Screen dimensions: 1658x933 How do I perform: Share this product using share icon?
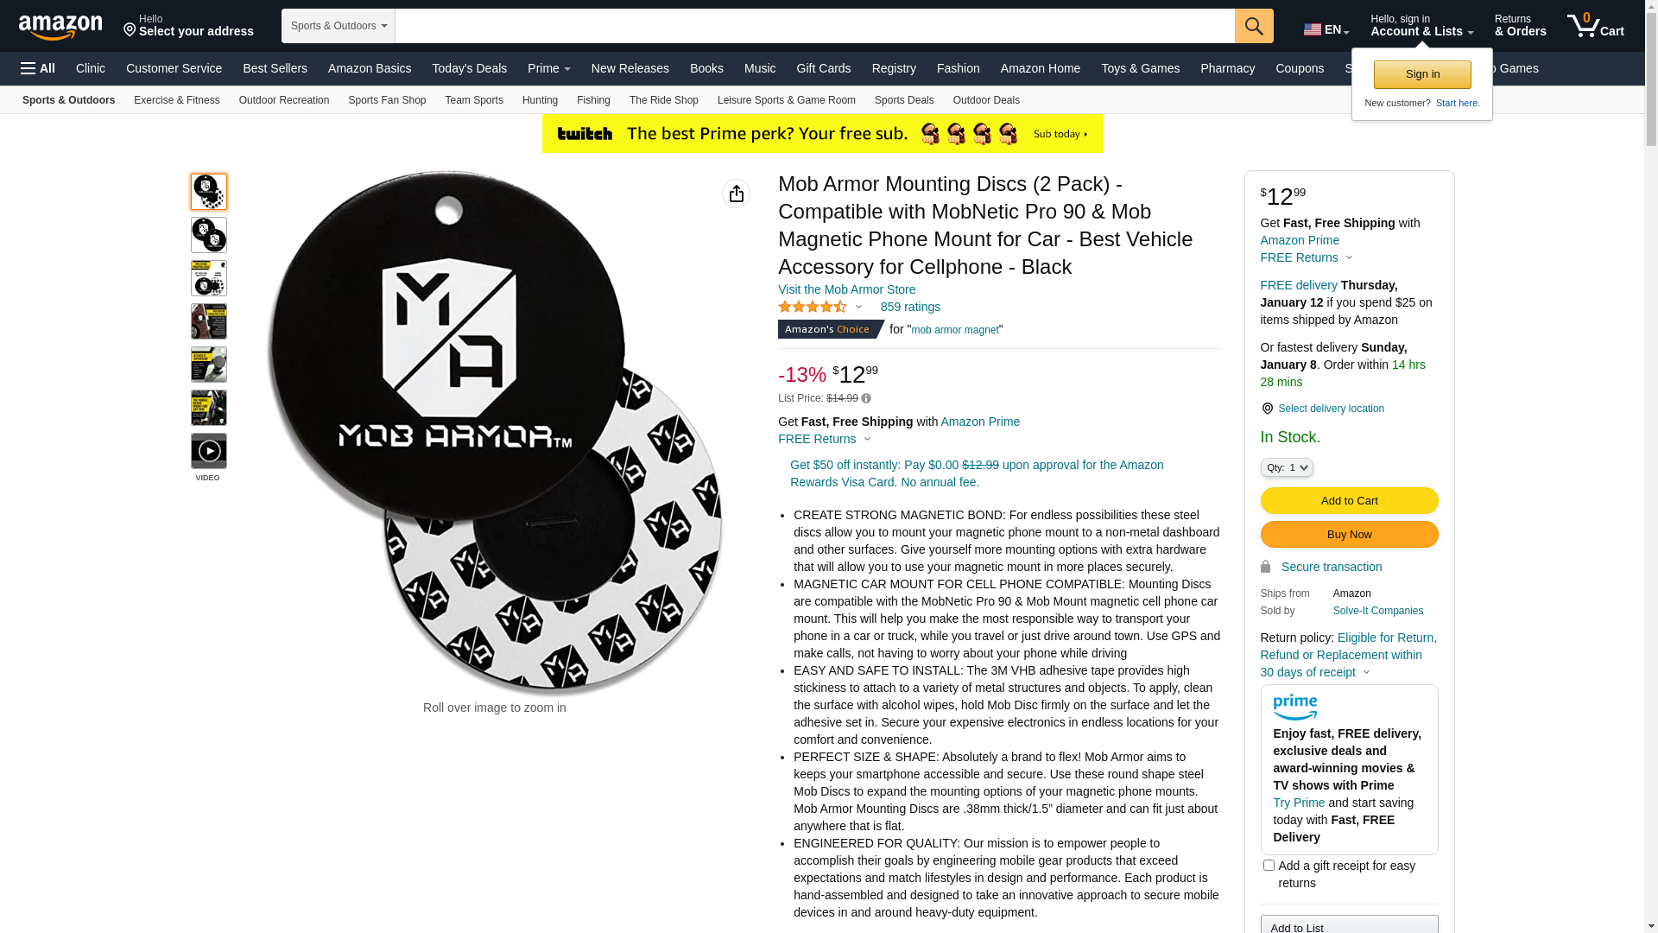coord(736,194)
